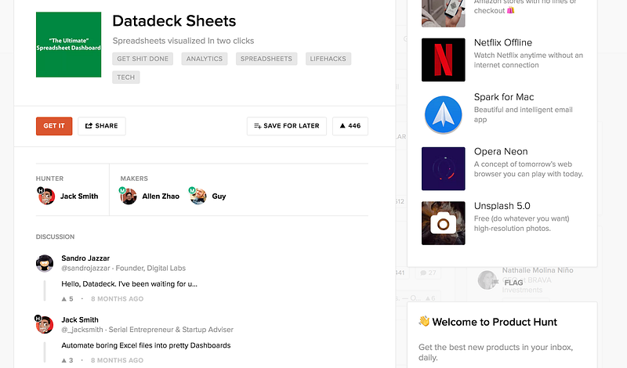
Task: Select the ANALYTICS topic tag
Action: (205, 59)
